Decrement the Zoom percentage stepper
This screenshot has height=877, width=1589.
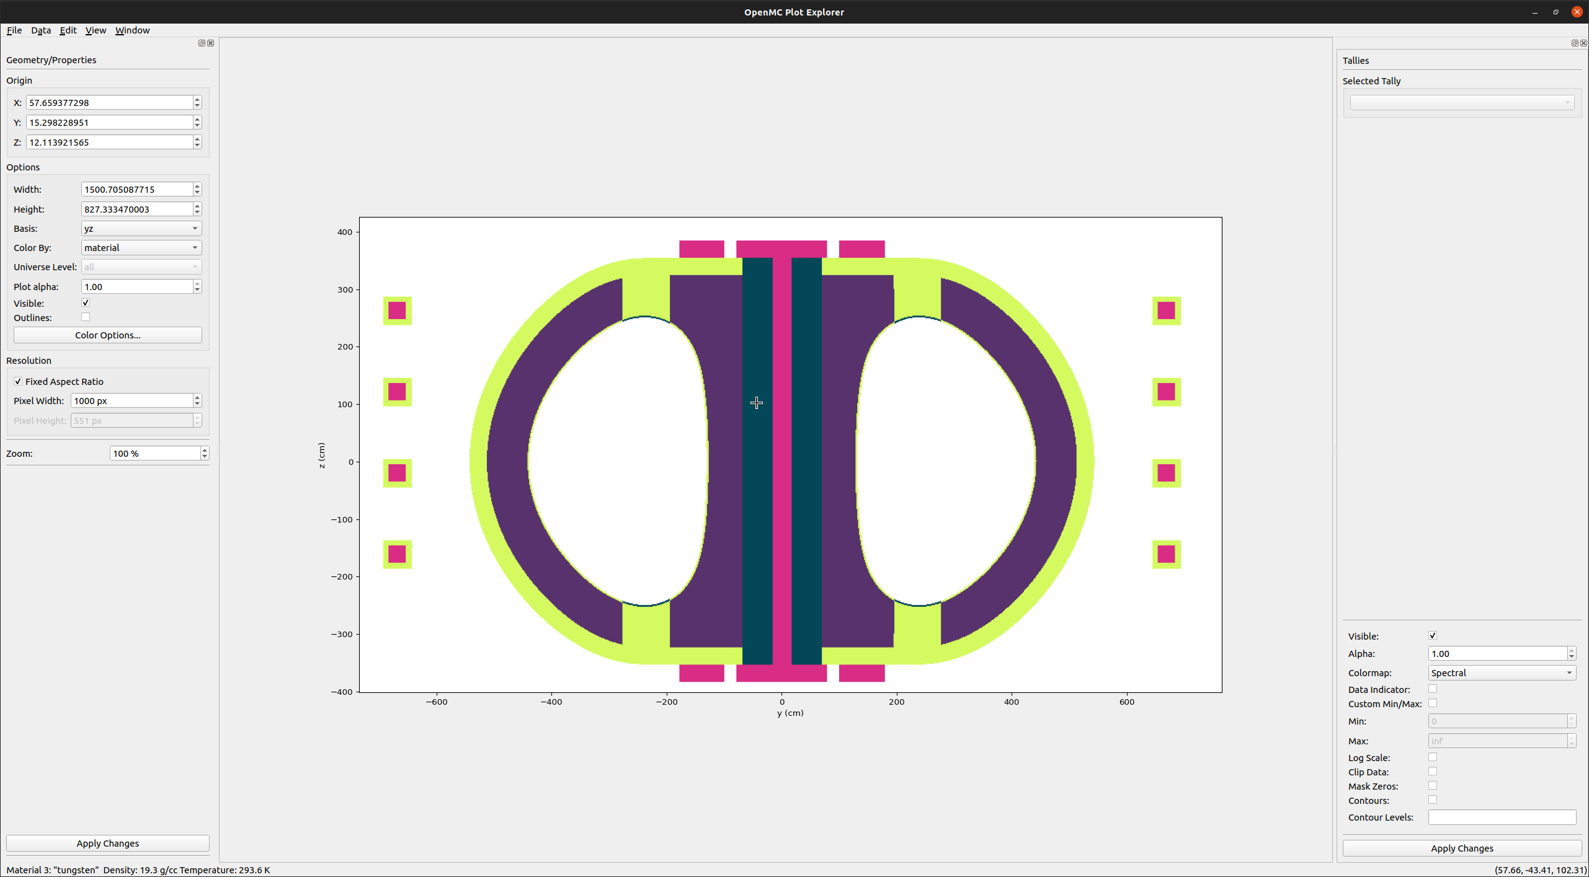tap(204, 457)
